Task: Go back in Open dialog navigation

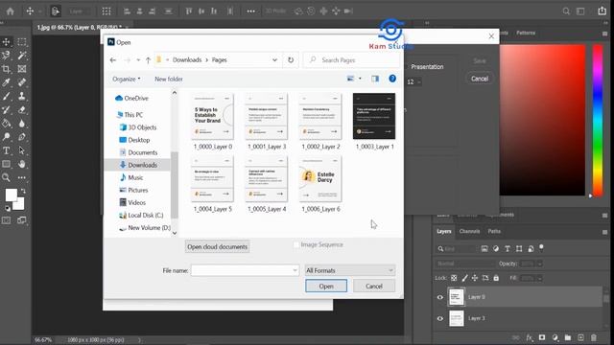Action: pos(113,59)
